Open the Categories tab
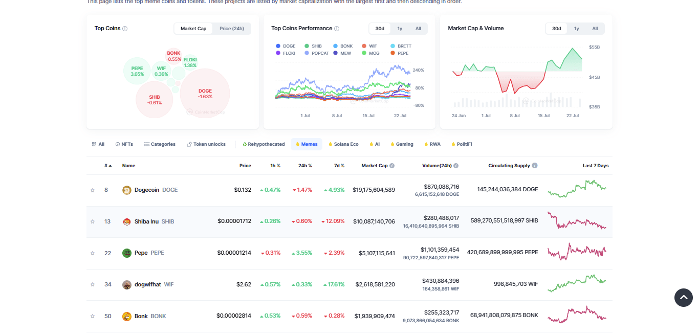 (x=160, y=144)
